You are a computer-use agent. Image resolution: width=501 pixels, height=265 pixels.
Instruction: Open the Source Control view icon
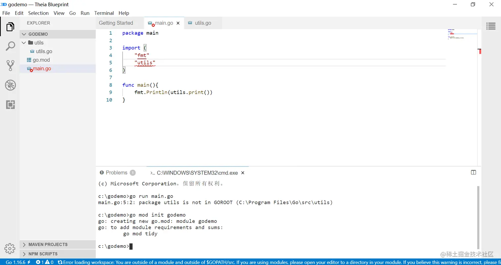click(x=10, y=65)
